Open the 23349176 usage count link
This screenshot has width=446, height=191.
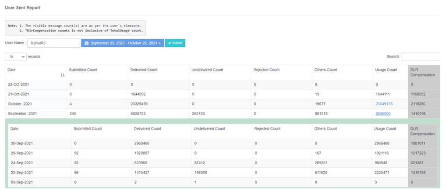click(384, 104)
